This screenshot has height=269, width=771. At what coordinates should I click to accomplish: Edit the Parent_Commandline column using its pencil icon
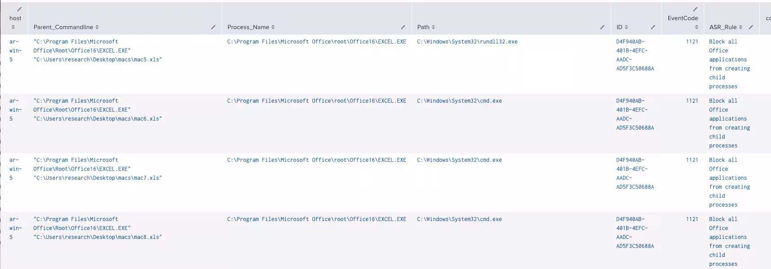pyautogui.click(x=213, y=27)
